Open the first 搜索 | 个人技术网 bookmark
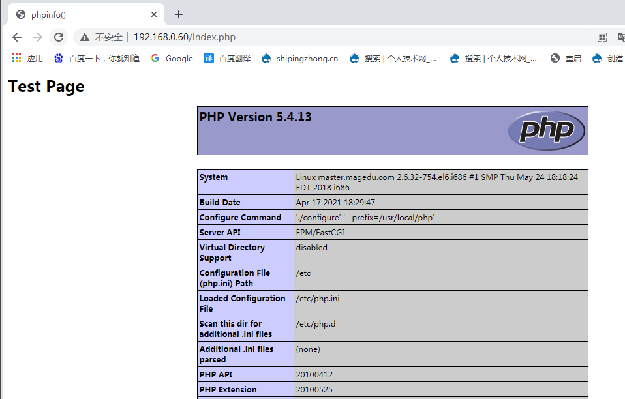Screen dimensions: 625x399 393,58
